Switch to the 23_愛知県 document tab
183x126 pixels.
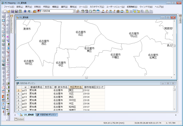tap(27, 115)
